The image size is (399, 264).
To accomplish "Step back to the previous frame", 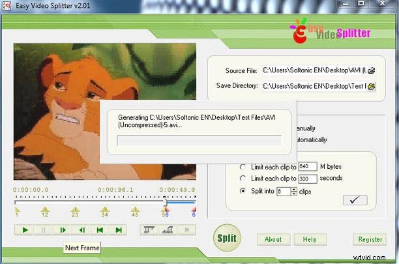I will (x=81, y=230).
